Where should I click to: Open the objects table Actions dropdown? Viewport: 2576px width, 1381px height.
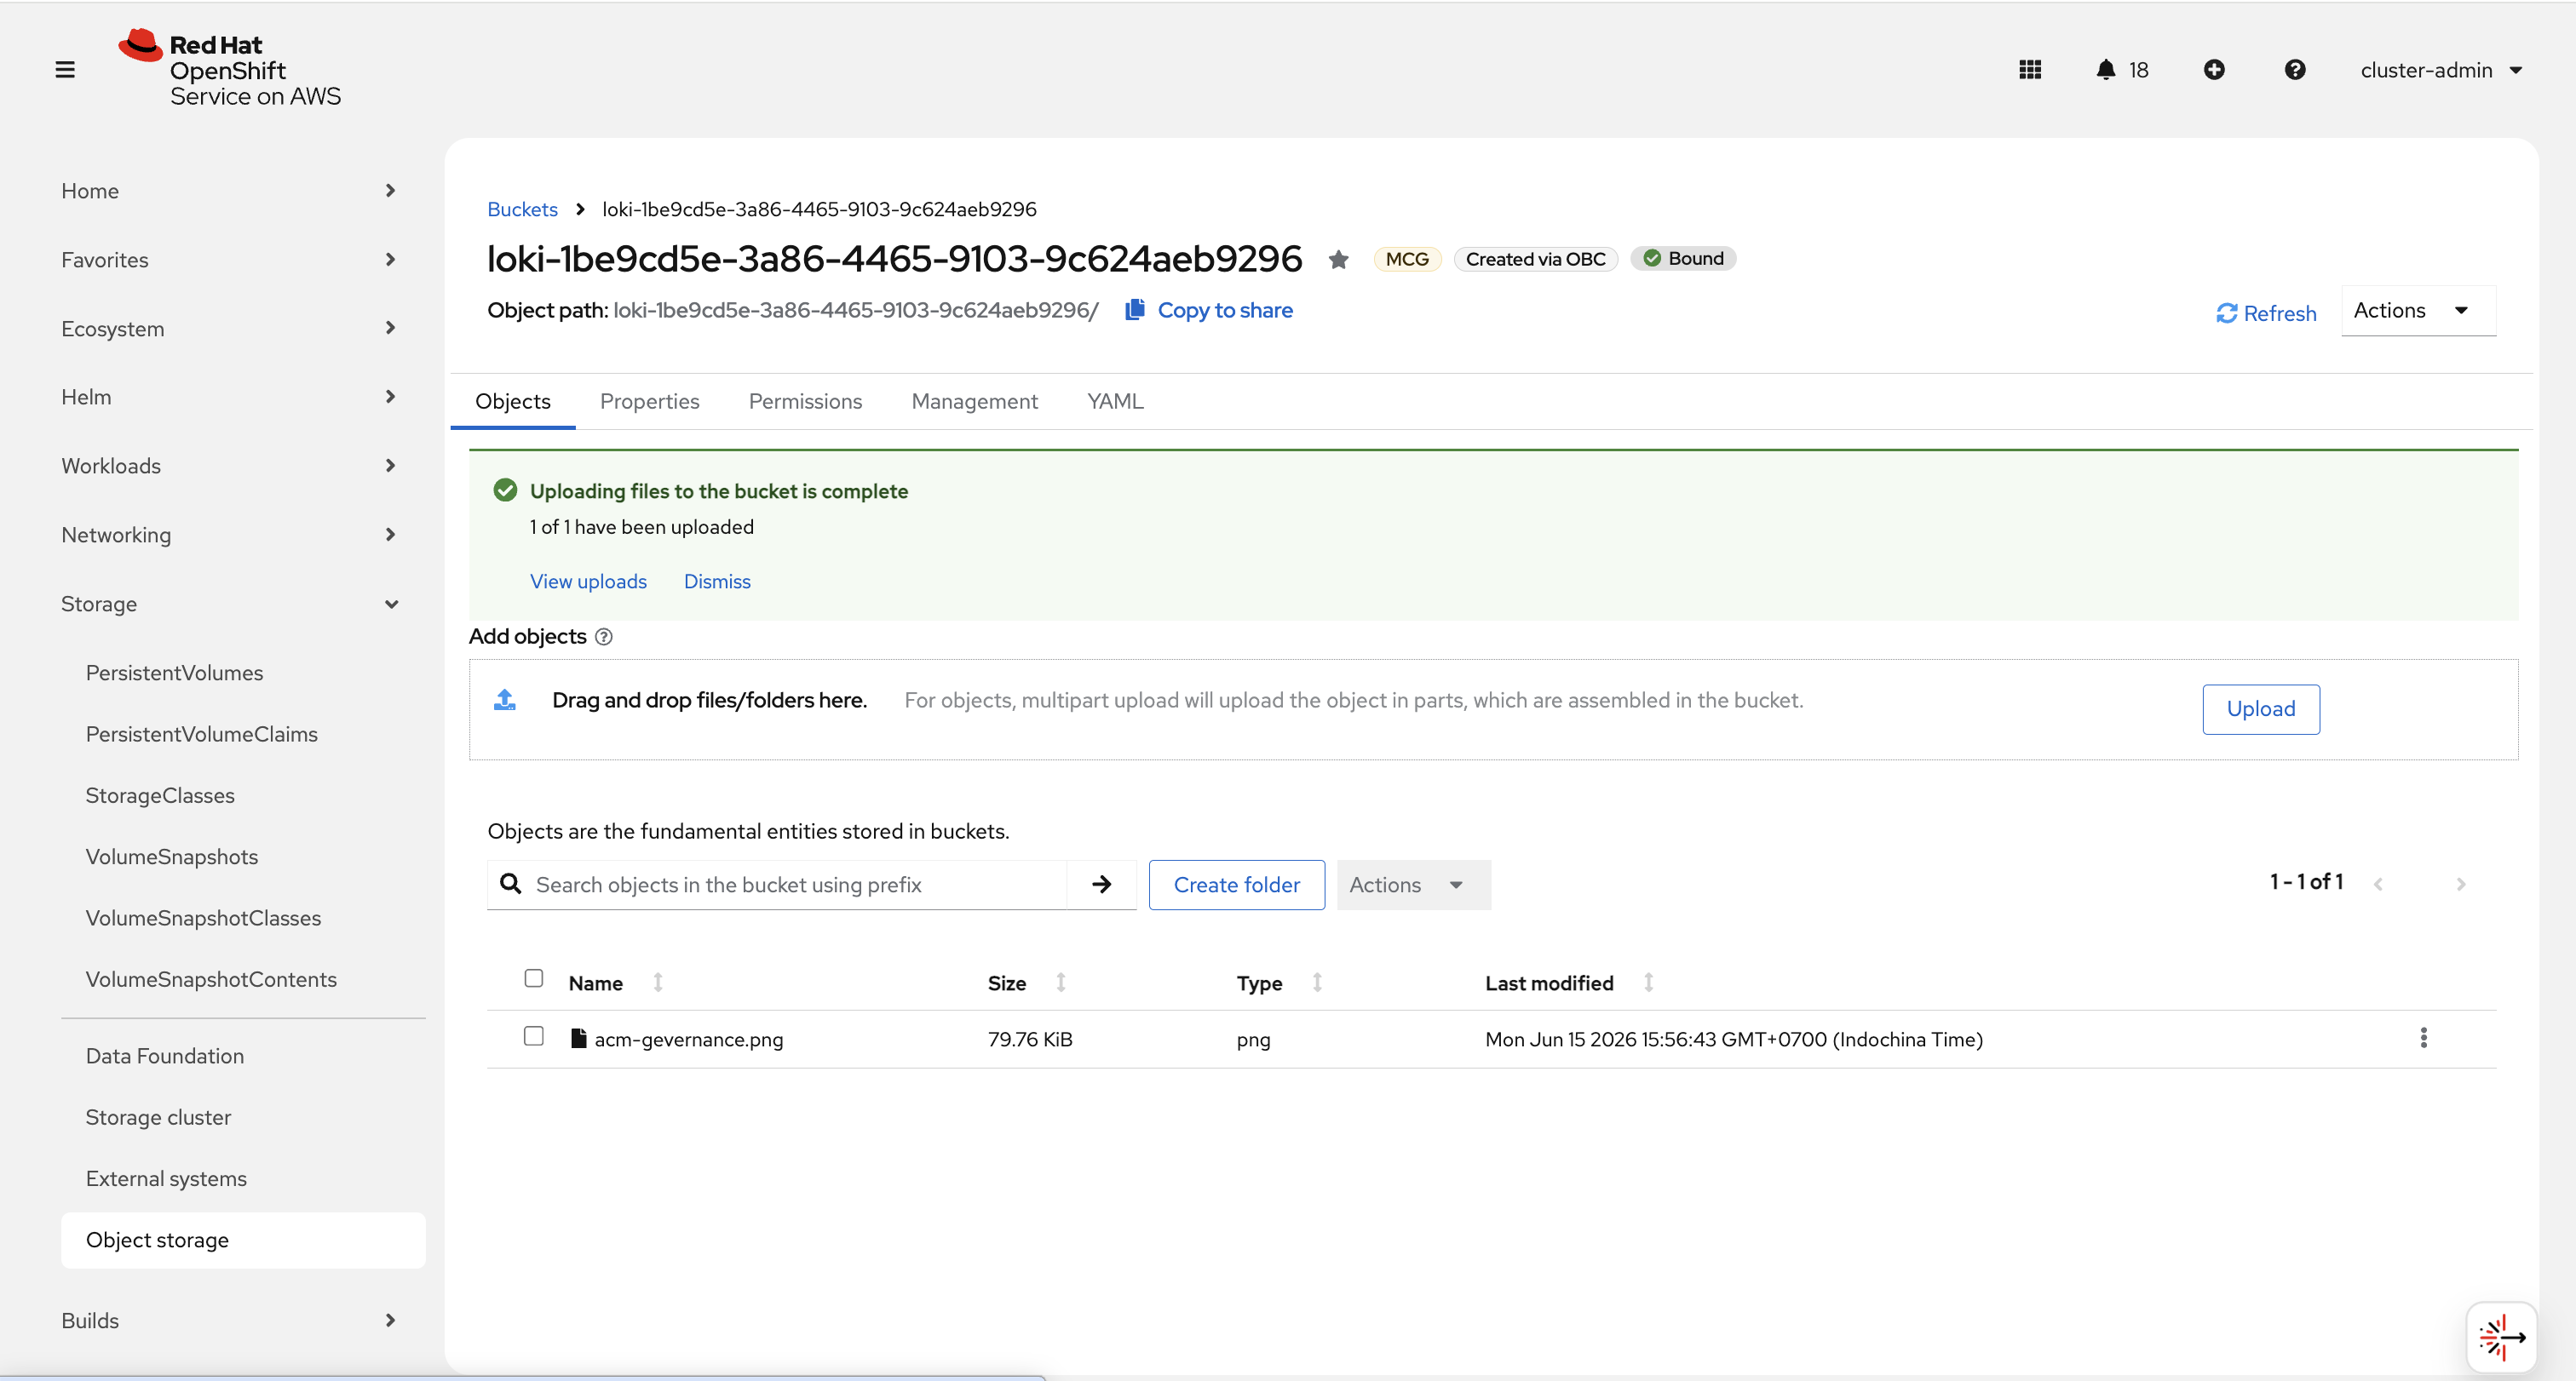pyautogui.click(x=1413, y=885)
